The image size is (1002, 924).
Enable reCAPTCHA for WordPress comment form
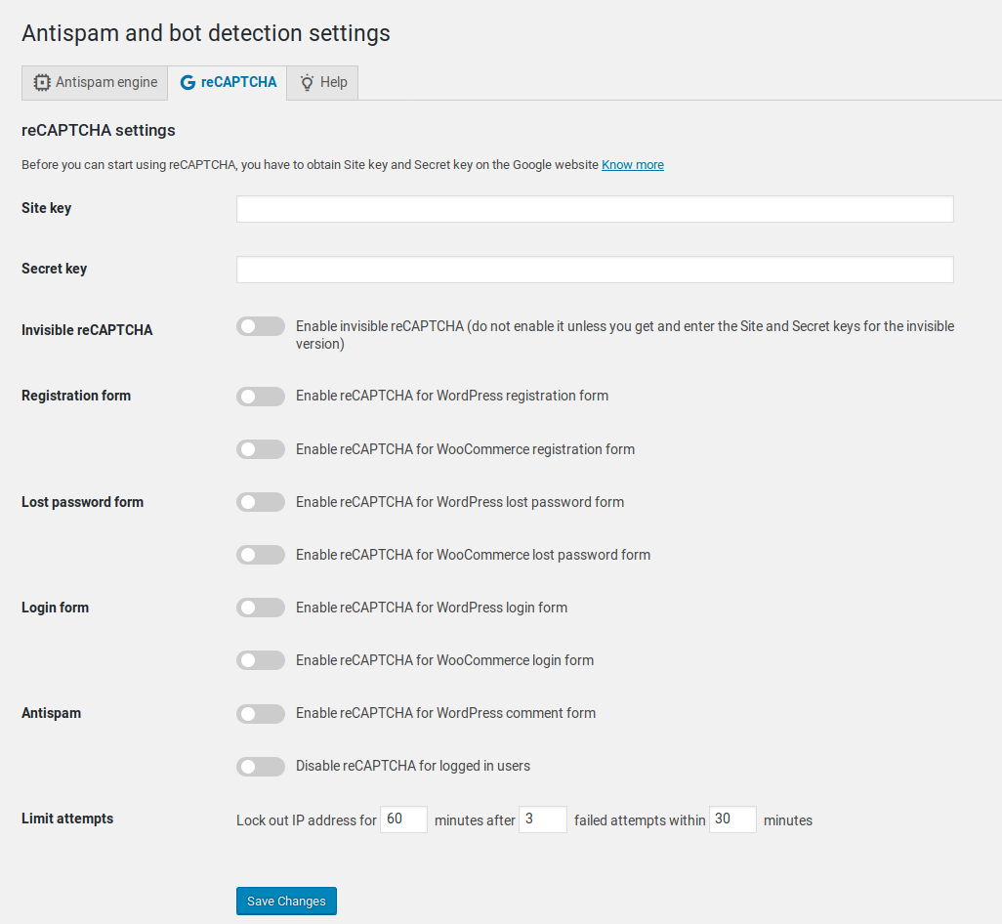260,713
